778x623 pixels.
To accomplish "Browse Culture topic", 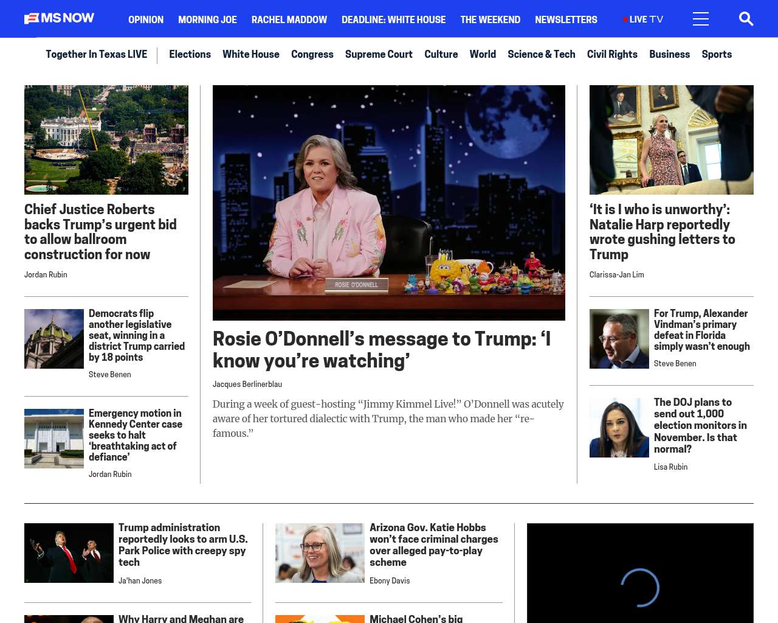I will (441, 54).
